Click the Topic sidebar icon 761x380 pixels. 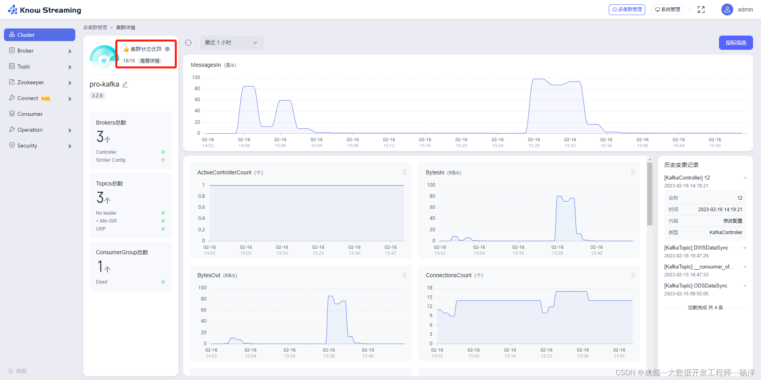pos(12,66)
